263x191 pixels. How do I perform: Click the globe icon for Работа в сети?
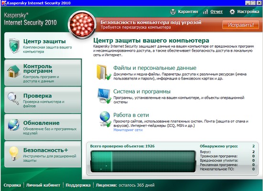coord(105,119)
